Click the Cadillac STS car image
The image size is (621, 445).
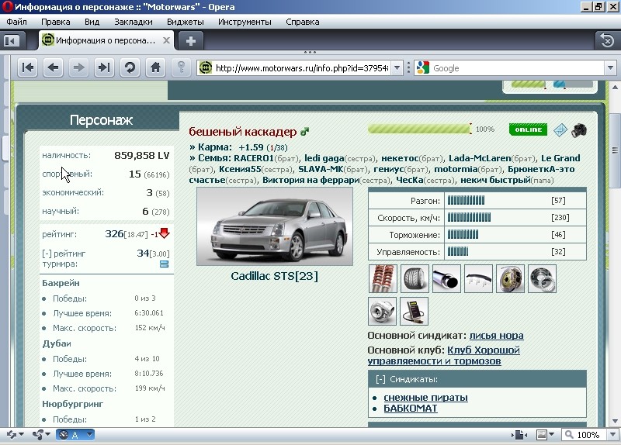pyautogui.click(x=275, y=226)
